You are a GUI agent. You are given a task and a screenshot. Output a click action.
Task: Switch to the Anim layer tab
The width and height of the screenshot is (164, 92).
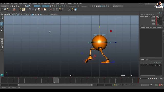coord(147,60)
